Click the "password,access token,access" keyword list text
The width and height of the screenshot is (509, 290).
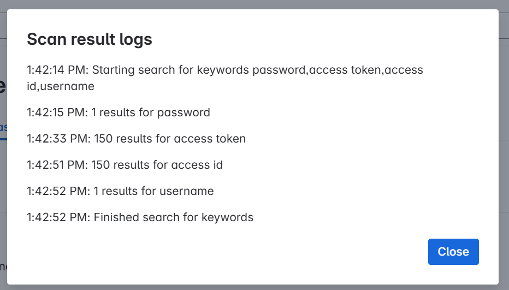coord(338,70)
